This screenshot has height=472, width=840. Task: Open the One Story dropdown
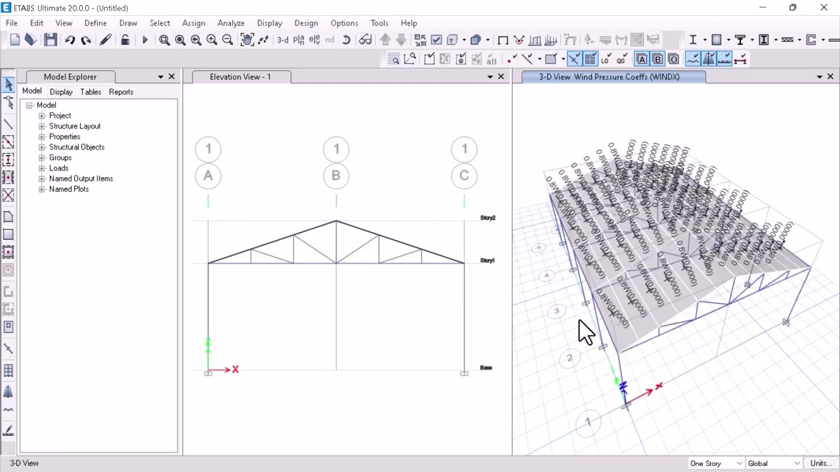(715, 463)
